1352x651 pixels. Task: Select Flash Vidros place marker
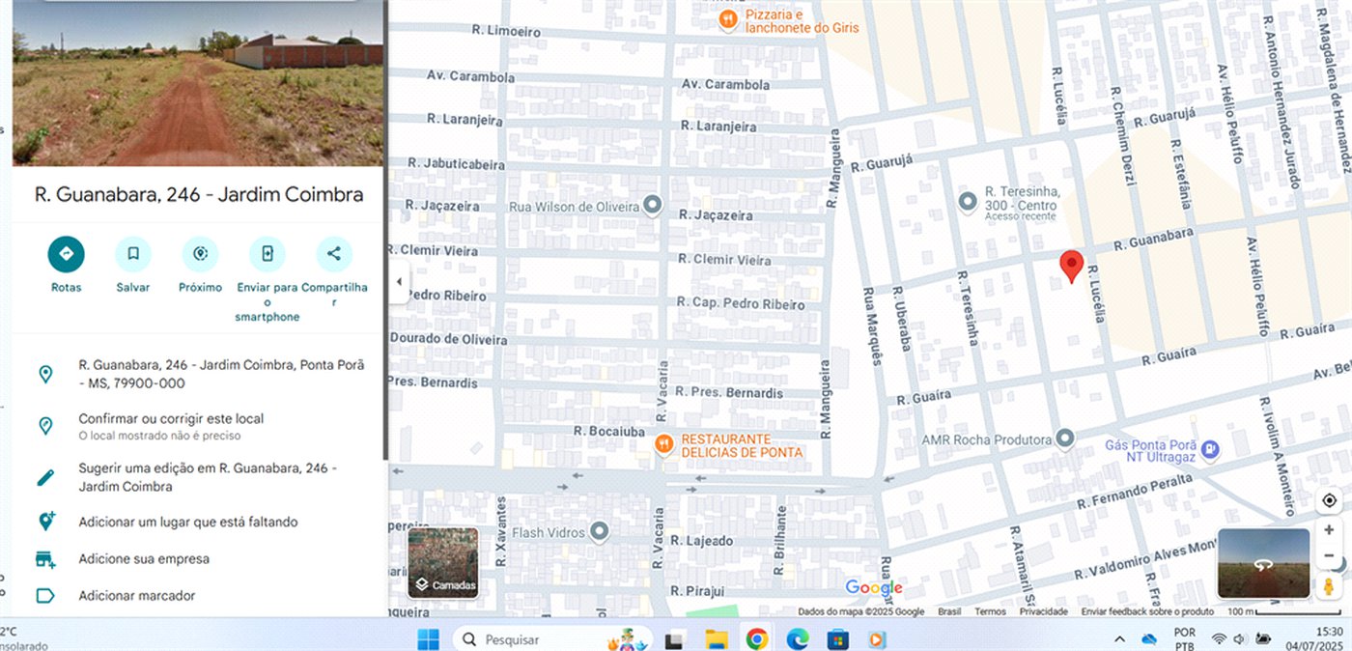coord(599,531)
